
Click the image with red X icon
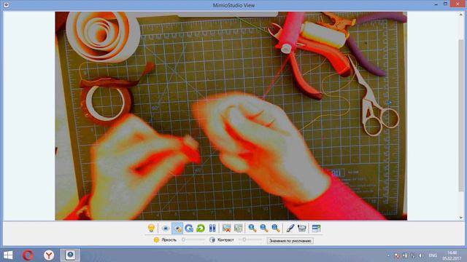click(x=227, y=228)
